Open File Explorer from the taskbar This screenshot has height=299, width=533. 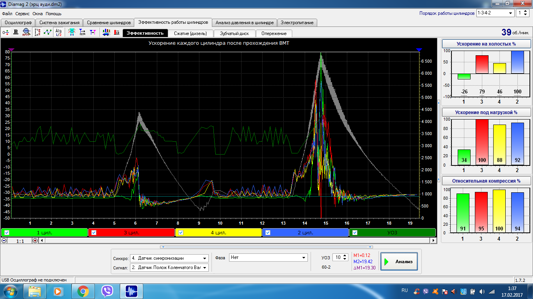coord(35,291)
